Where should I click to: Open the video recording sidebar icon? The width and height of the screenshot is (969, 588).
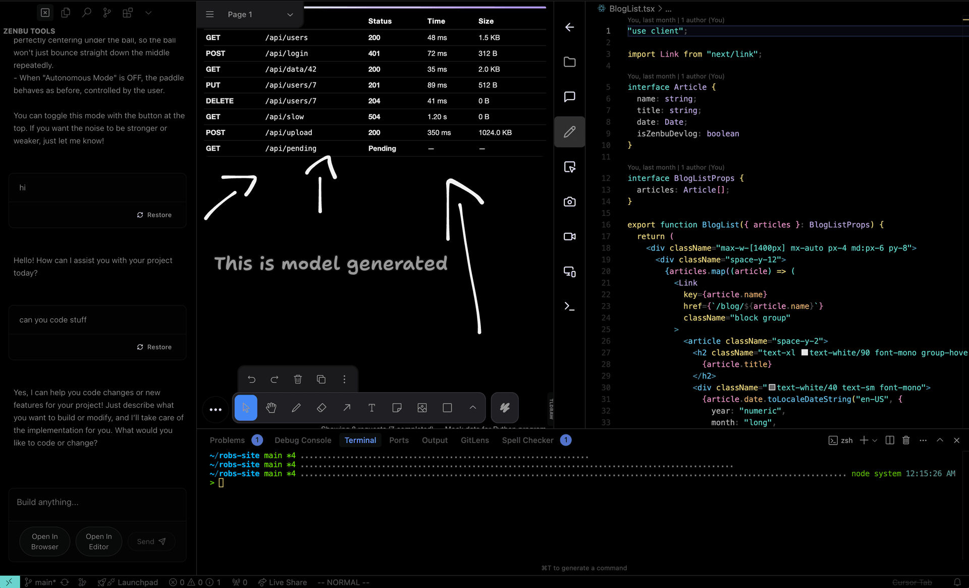pyautogui.click(x=569, y=236)
